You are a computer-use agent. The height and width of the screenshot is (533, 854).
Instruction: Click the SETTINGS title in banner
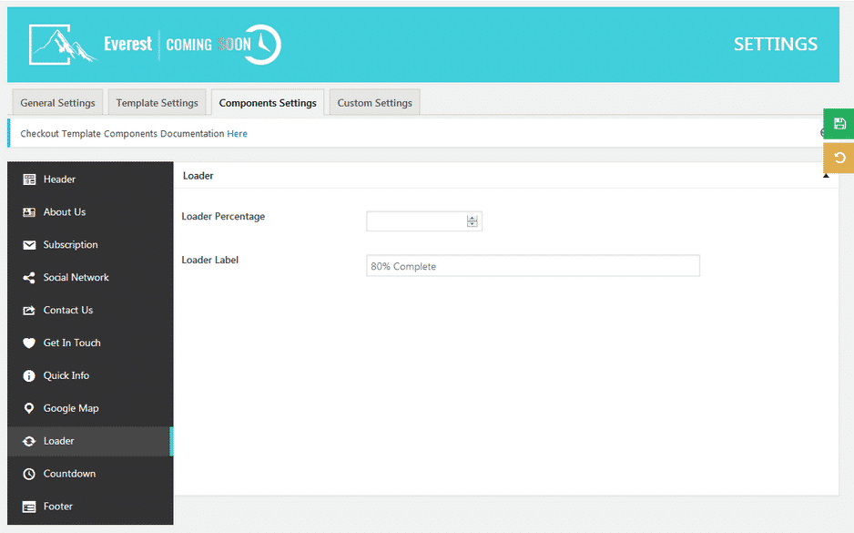[775, 44]
